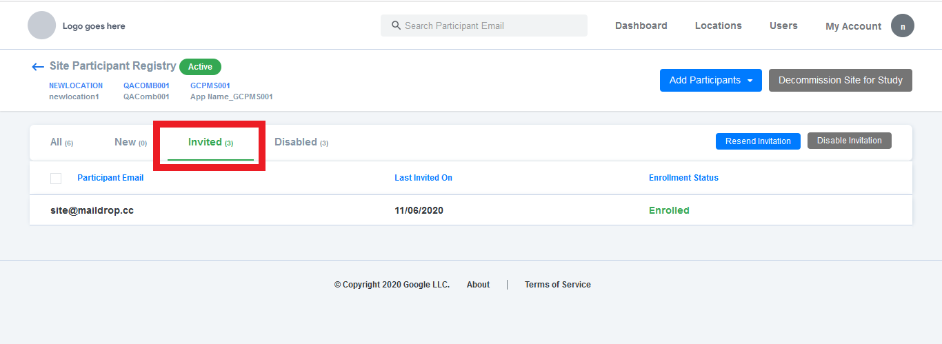Click the search magnifier icon
This screenshot has height=344, width=942.
tap(396, 26)
